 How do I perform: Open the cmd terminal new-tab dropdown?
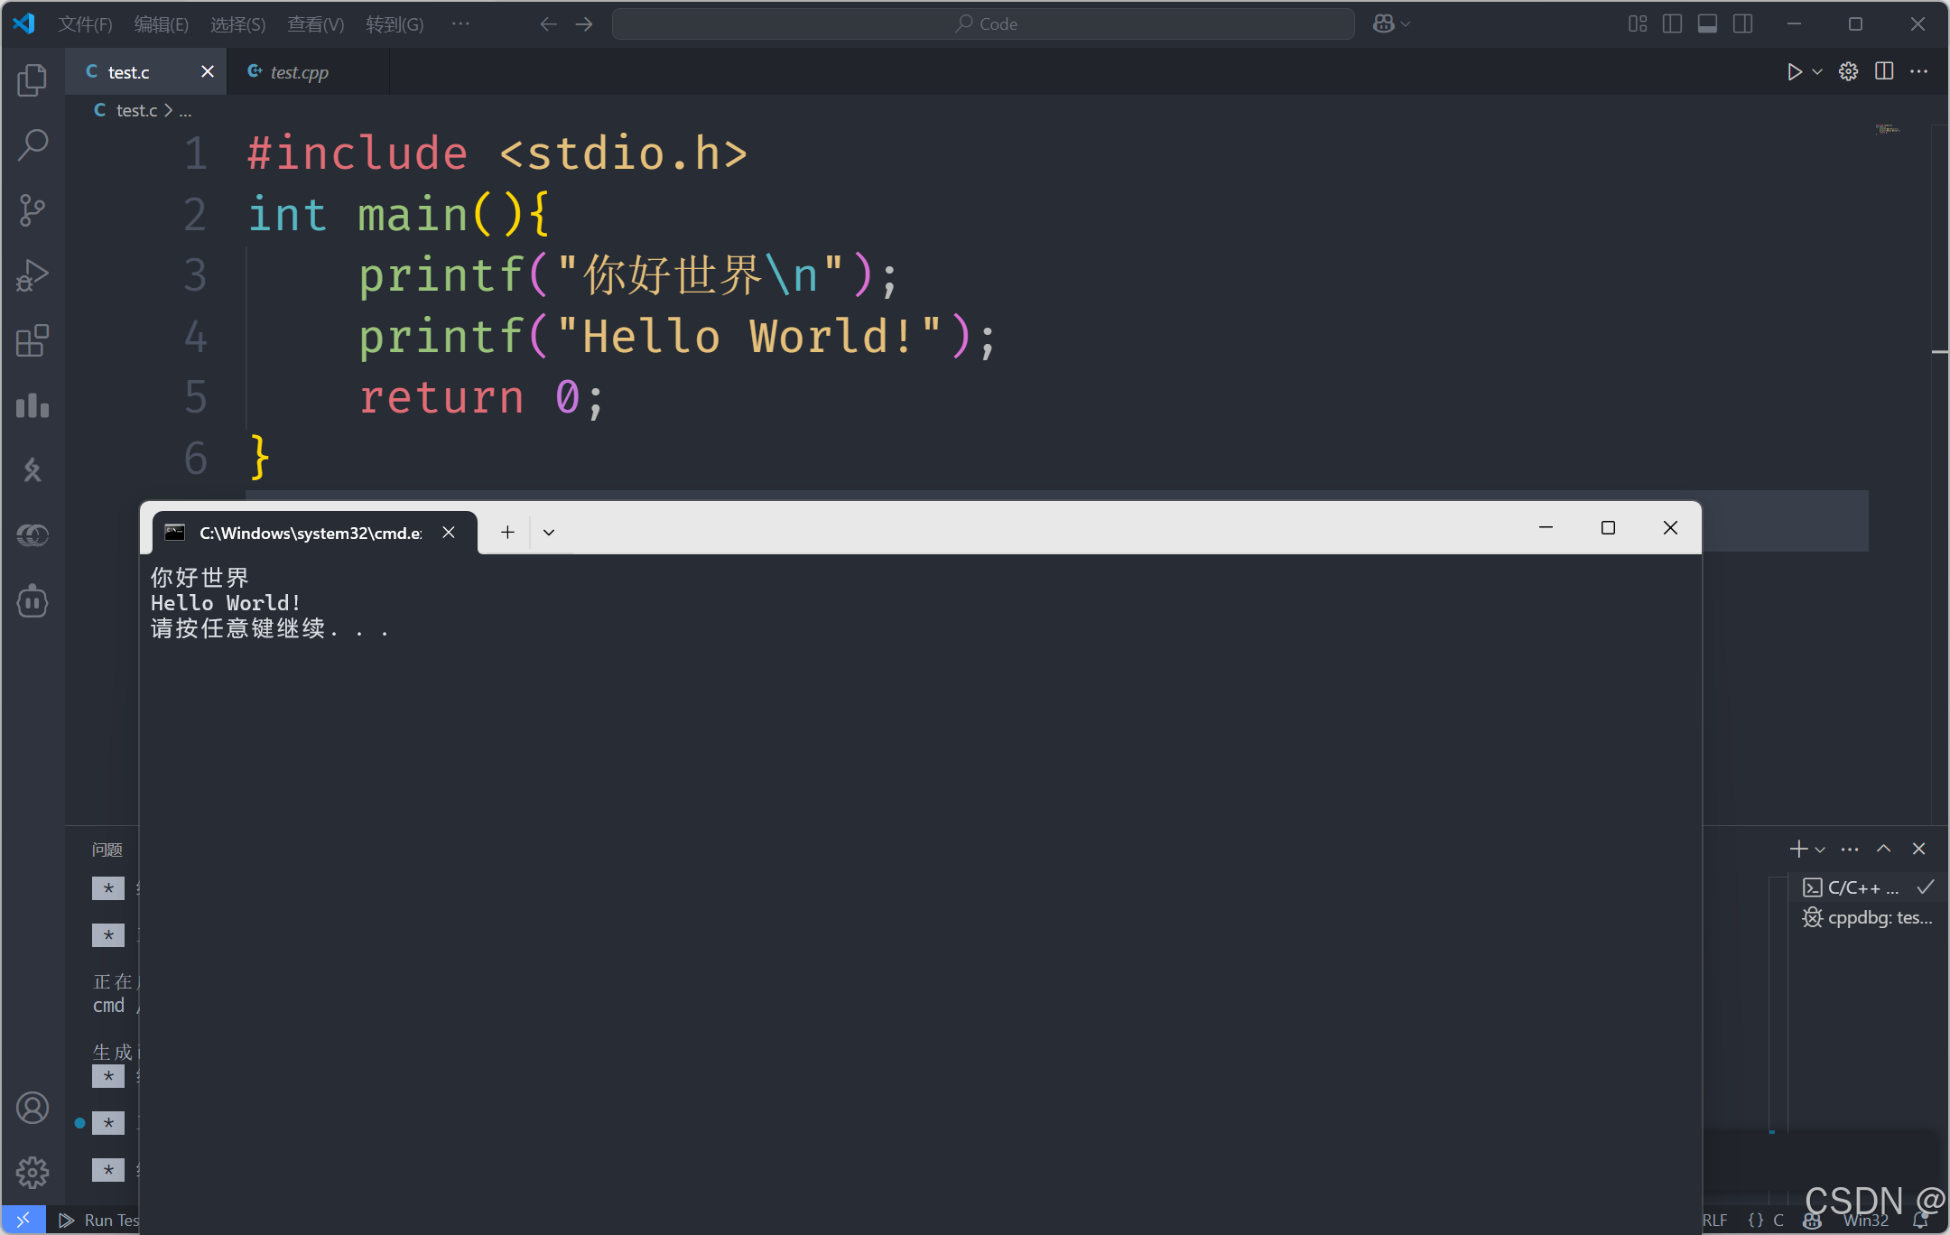coord(549,533)
